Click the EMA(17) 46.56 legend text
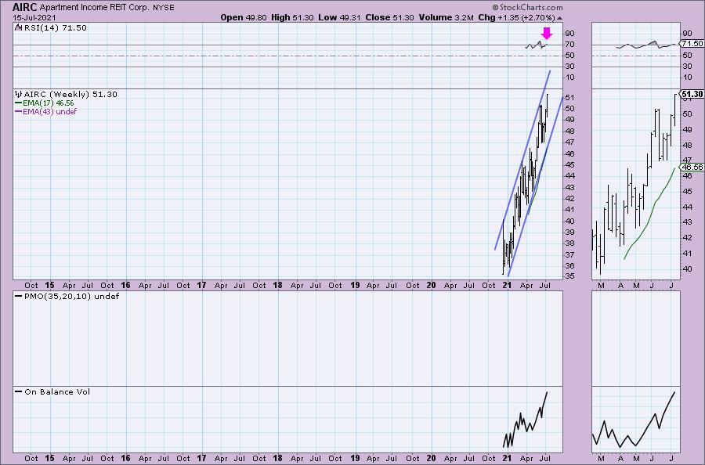This screenshot has height=465, width=705. [48, 103]
